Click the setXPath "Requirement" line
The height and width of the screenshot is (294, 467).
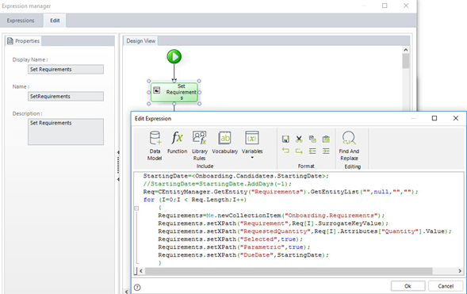click(x=273, y=223)
